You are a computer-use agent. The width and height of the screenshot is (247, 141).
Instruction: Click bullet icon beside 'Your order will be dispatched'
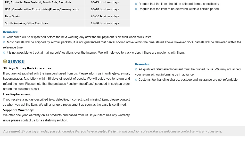pos(4,37)
